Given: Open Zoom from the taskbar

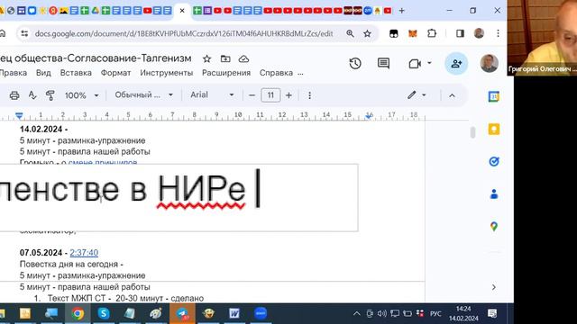Looking at the screenshot, I should (x=261, y=313).
